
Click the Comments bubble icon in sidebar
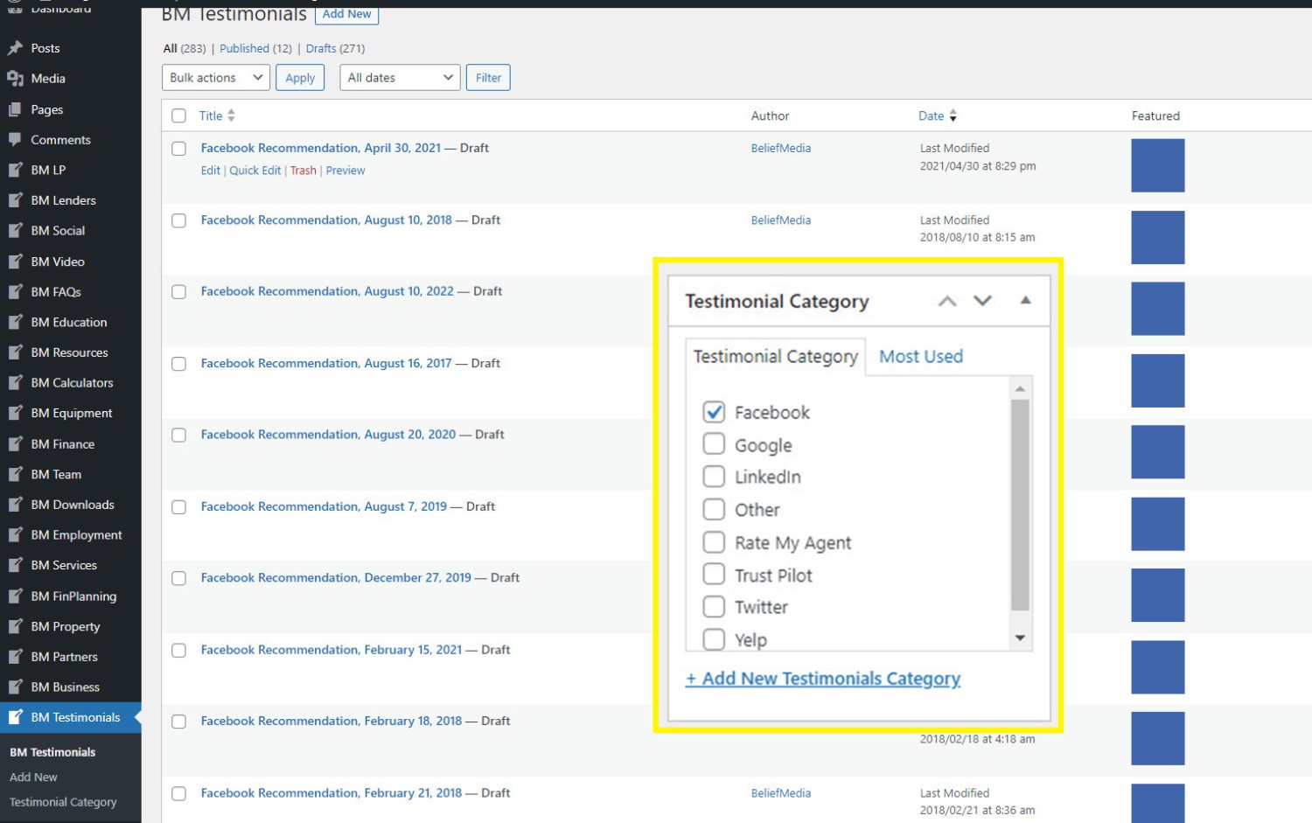click(x=15, y=140)
